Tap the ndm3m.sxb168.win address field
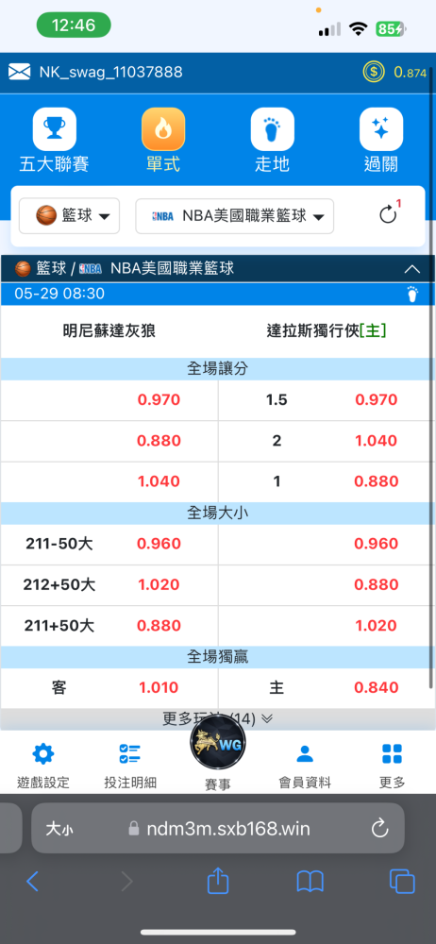Viewport: 436px width, 944px height. (217, 829)
